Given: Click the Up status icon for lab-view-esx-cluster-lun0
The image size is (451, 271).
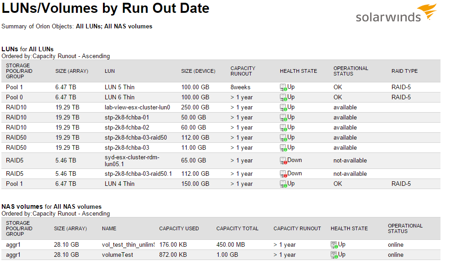Looking at the screenshot, I should coord(283,108).
